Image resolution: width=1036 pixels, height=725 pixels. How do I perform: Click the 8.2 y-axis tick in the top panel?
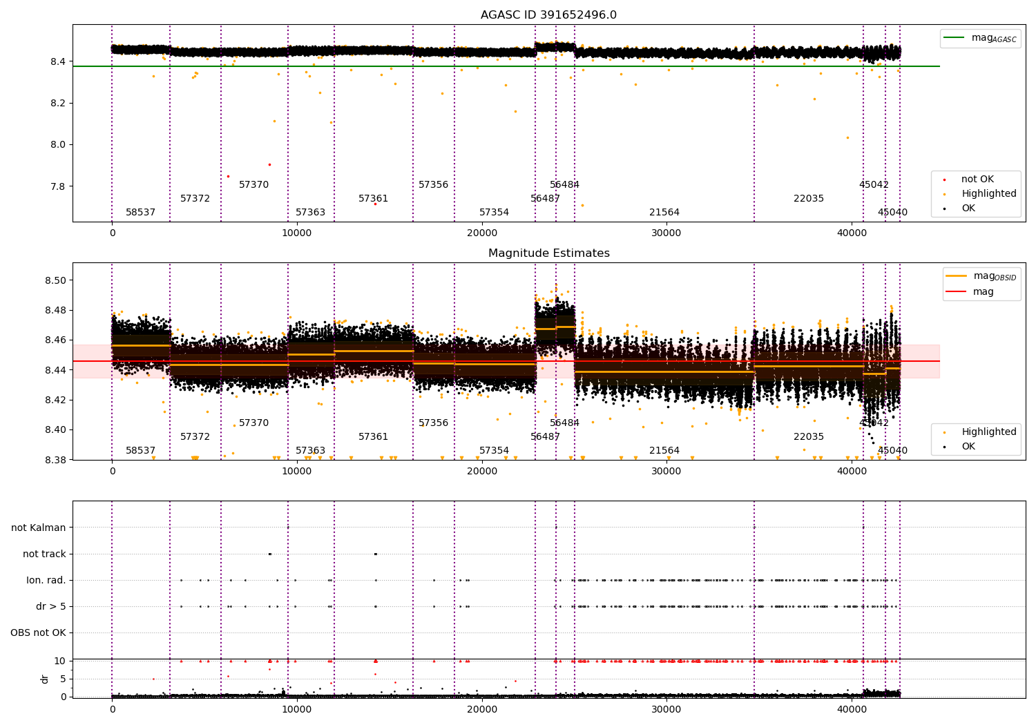point(58,104)
